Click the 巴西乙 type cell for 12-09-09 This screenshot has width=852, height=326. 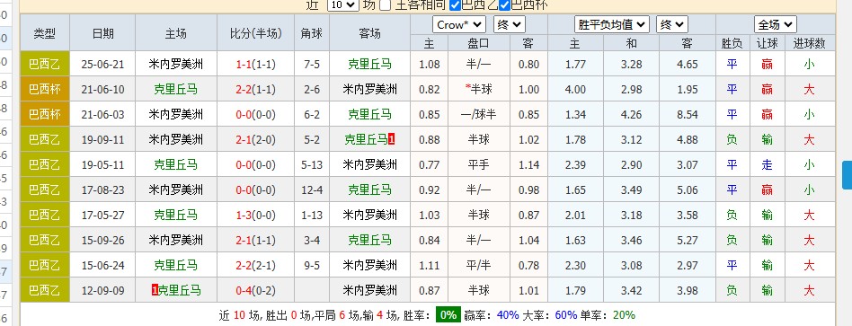coord(45,290)
